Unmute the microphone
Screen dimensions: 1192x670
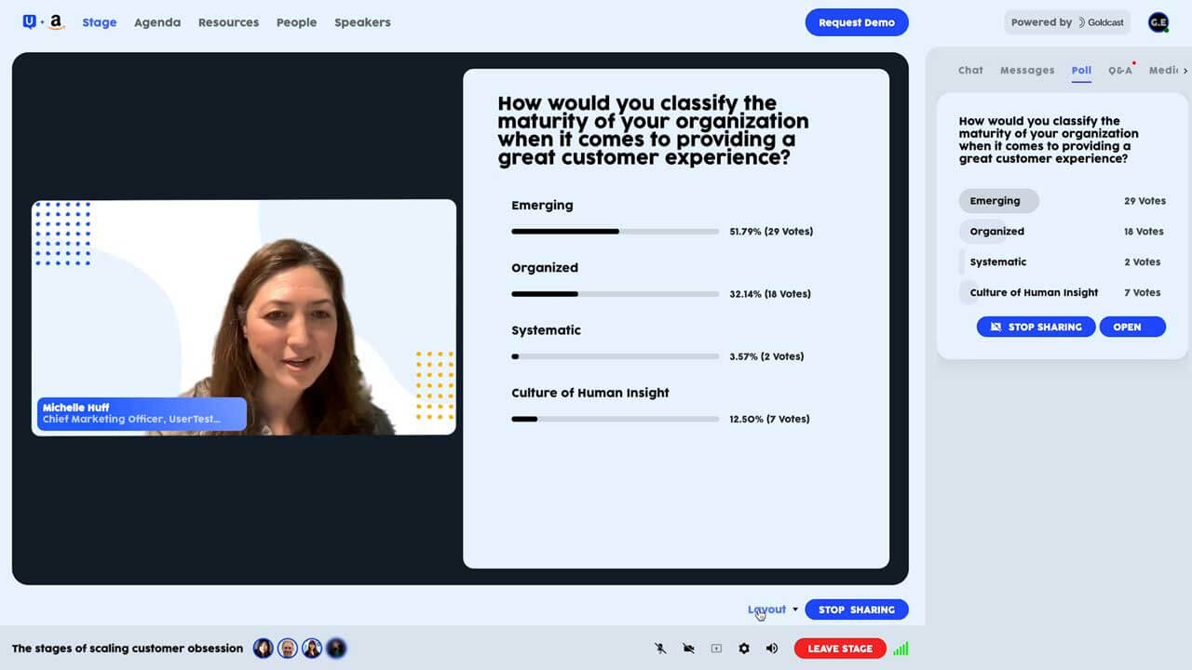pyautogui.click(x=659, y=648)
